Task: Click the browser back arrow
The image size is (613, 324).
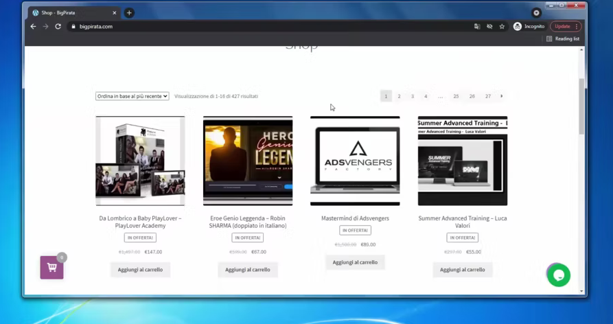Action: [x=33, y=27]
